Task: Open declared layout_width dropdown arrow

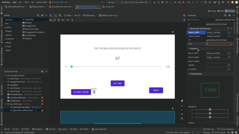Action: (229, 32)
